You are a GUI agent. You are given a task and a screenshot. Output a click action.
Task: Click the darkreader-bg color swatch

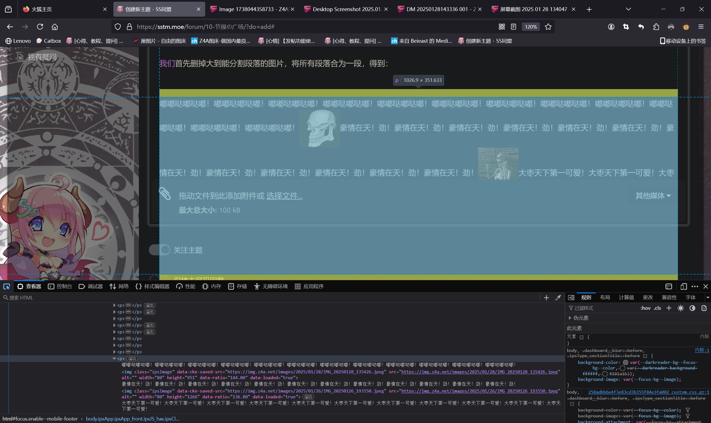tap(625, 362)
